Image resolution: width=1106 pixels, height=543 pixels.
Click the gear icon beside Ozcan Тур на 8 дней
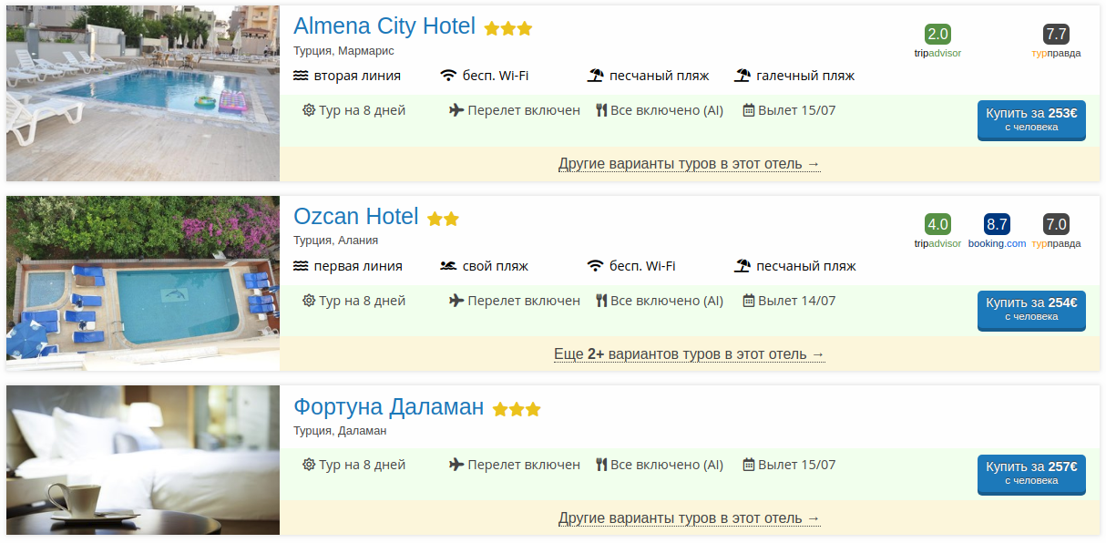point(309,301)
